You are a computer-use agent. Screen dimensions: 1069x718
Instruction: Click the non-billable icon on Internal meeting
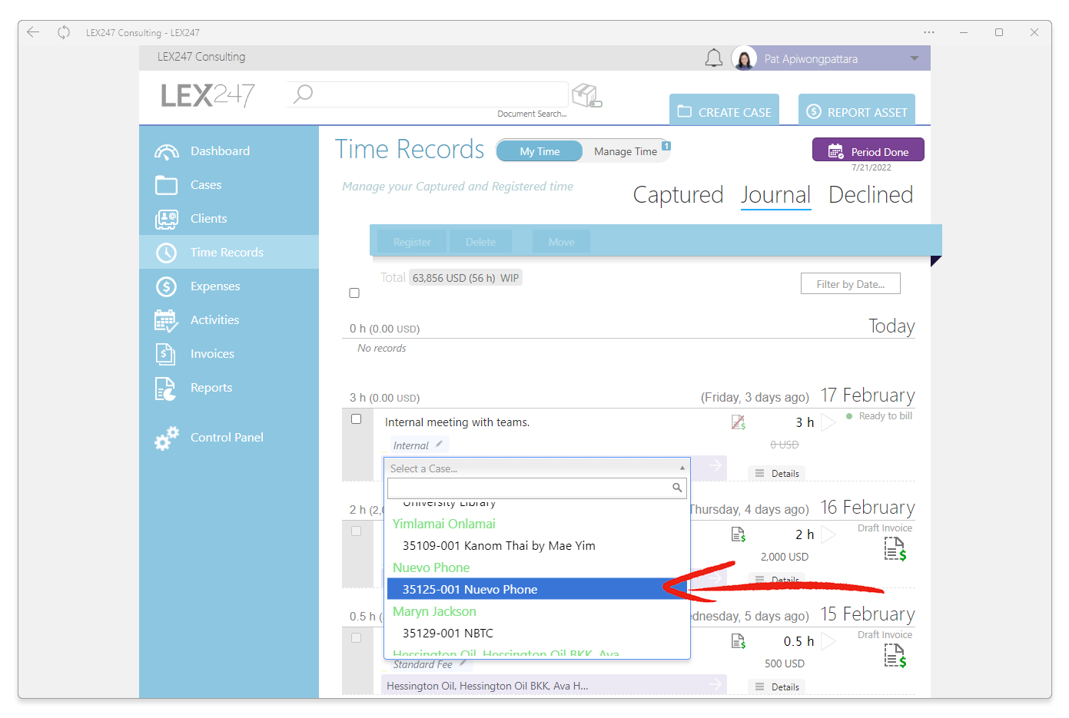pyautogui.click(x=739, y=422)
